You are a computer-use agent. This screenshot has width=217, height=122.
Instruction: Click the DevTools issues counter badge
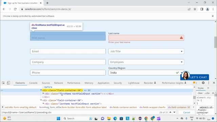tap(195, 83)
